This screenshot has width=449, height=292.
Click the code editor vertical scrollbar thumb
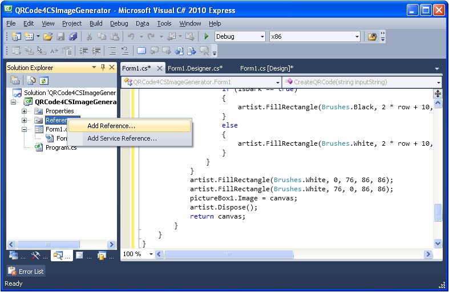click(438, 212)
